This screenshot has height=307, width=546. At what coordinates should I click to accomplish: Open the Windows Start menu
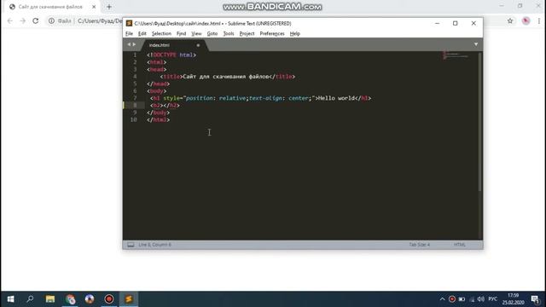click(x=10, y=299)
